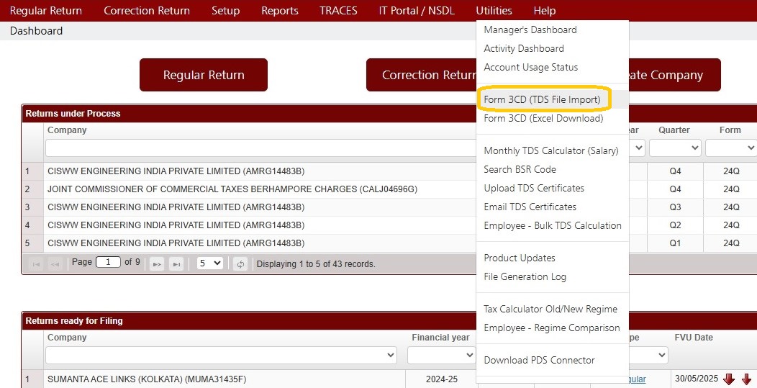Jump to last page in pagination bar

pos(176,263)
